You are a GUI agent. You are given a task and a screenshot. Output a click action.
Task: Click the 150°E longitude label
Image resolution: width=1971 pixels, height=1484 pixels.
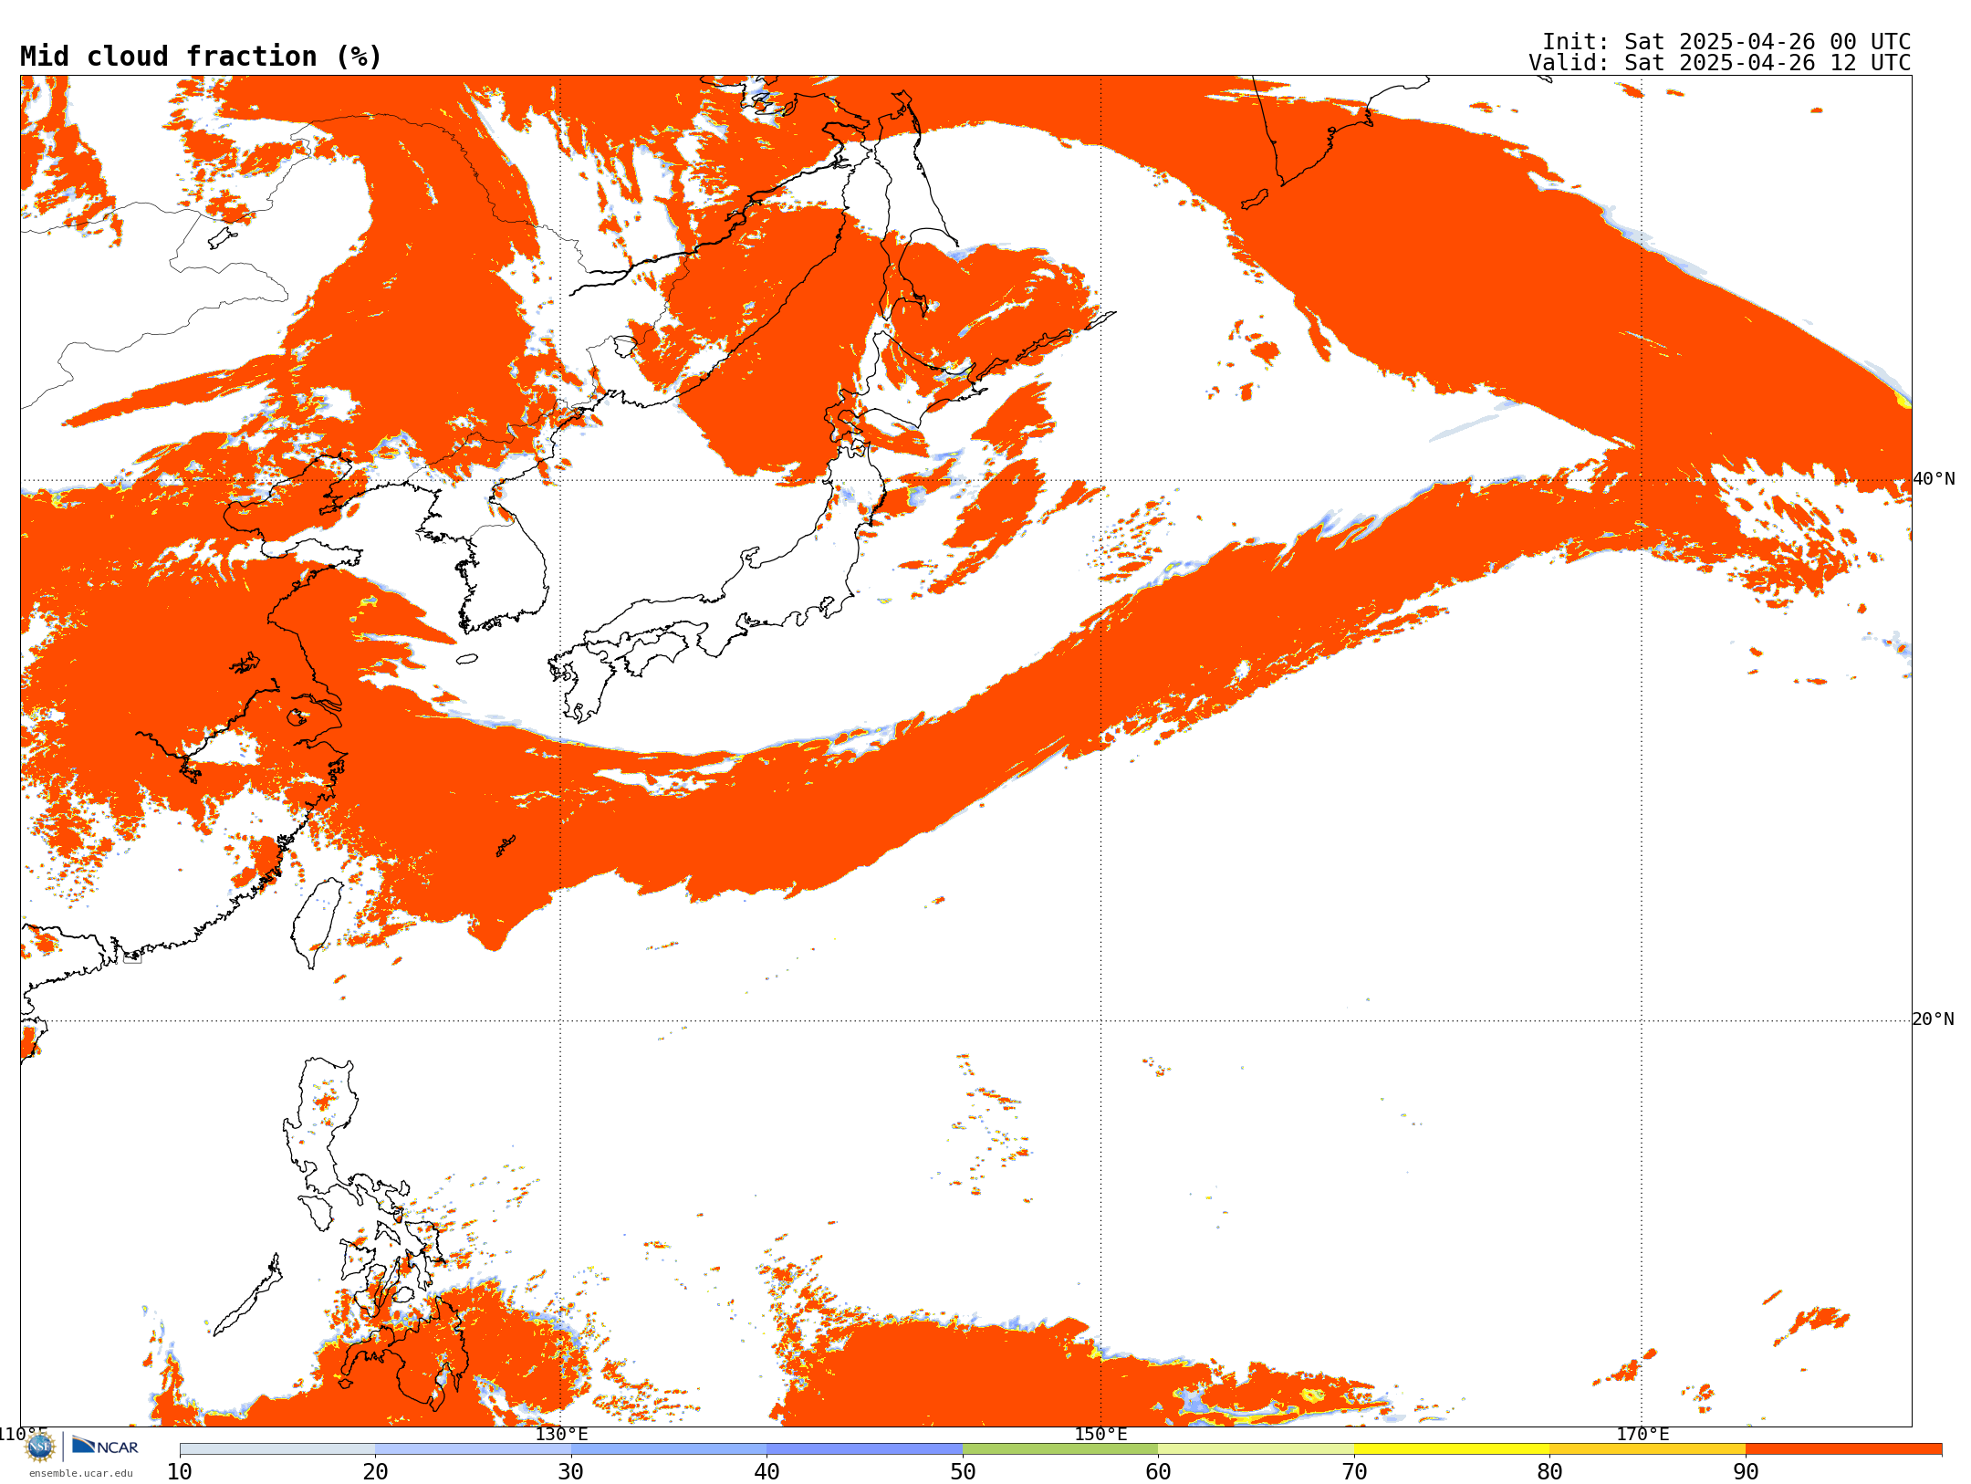[1100, 1434]
